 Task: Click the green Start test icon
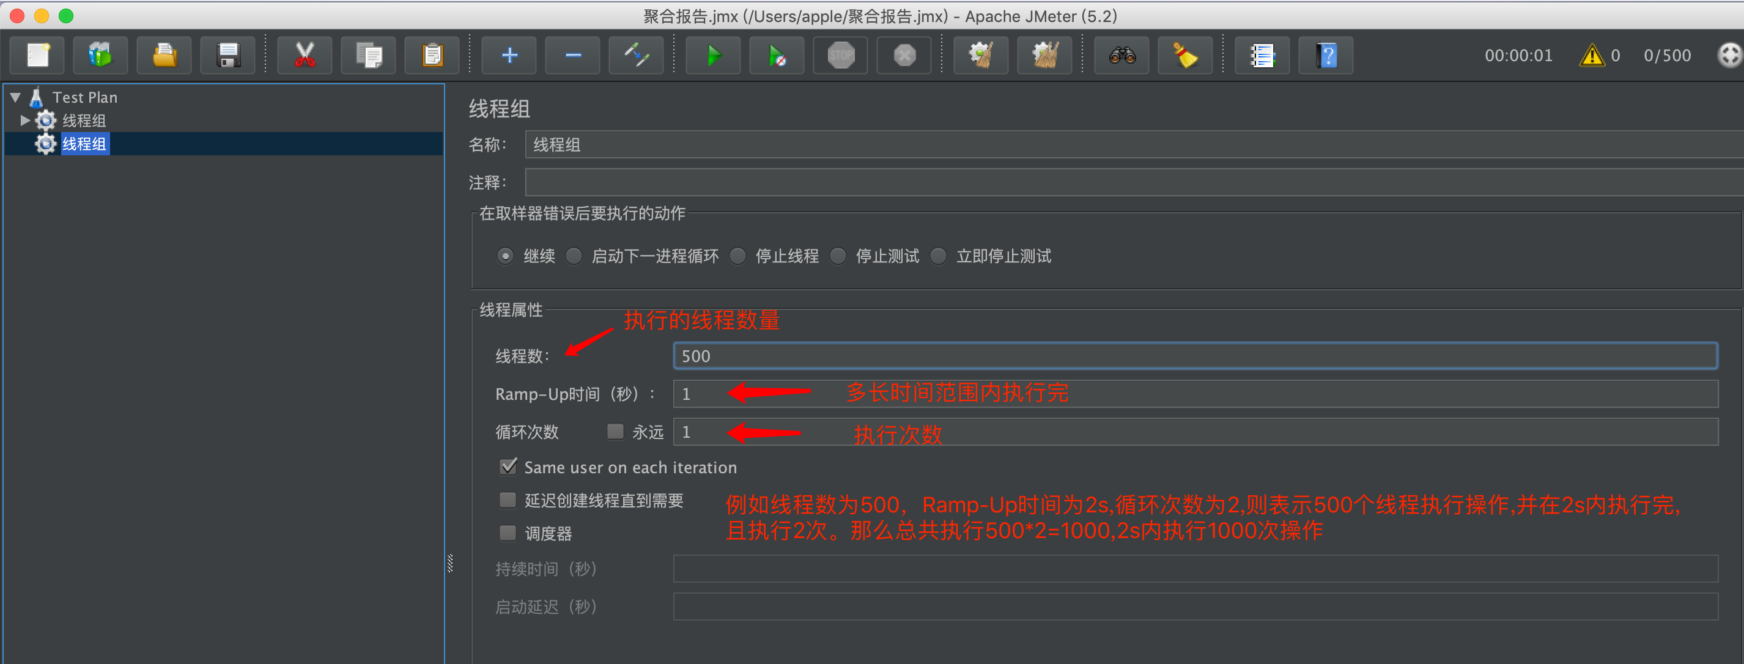click(713, 56)
